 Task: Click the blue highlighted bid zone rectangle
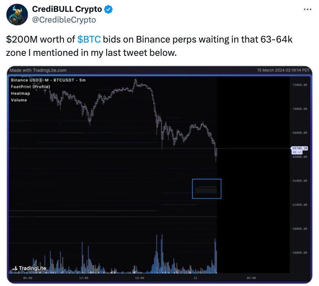coord(207,189)
